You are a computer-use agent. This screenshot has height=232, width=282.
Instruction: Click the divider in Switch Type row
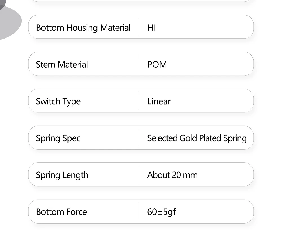138,101
